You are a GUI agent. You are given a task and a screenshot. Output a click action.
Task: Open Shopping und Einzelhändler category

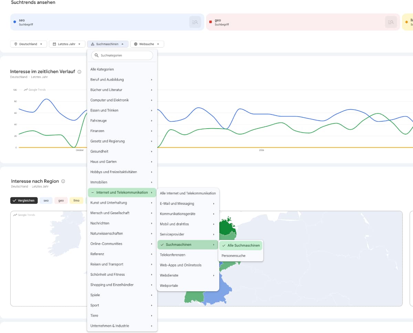pos(122,285)
